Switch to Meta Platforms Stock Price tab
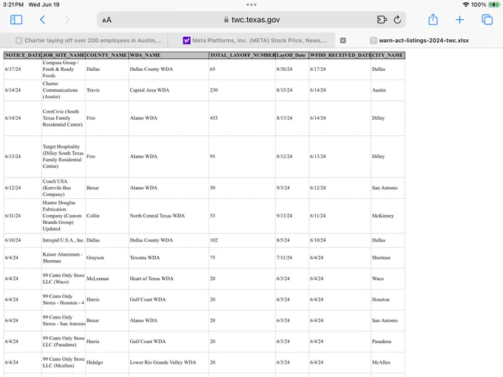The height and width of the screenshot is (377, 503). 251,41
